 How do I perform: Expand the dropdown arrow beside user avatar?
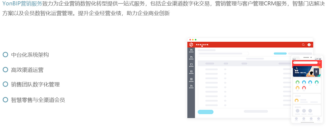[312, 45]
